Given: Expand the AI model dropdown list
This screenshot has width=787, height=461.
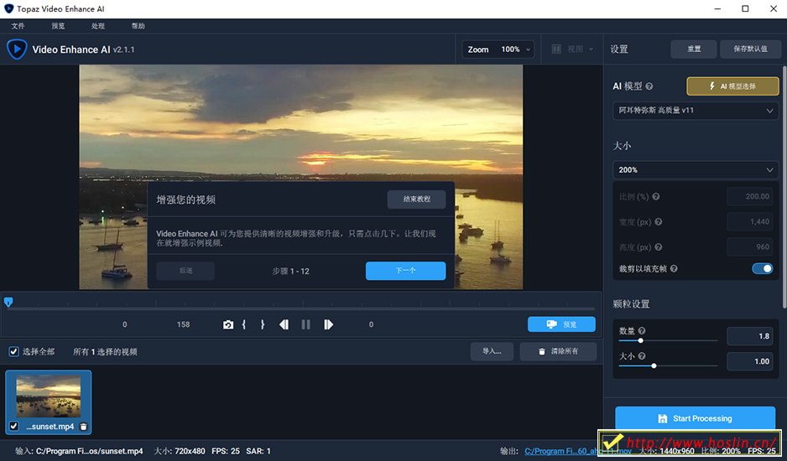Looking at the screenshot, I should pyautogui.click(x=696, y=111).
